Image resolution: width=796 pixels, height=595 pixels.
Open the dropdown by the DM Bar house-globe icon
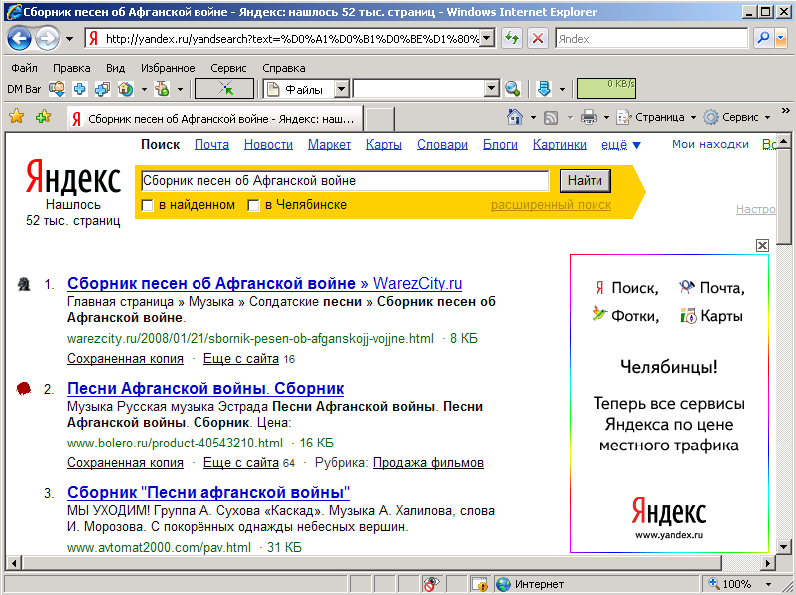(x=144, y=90)
